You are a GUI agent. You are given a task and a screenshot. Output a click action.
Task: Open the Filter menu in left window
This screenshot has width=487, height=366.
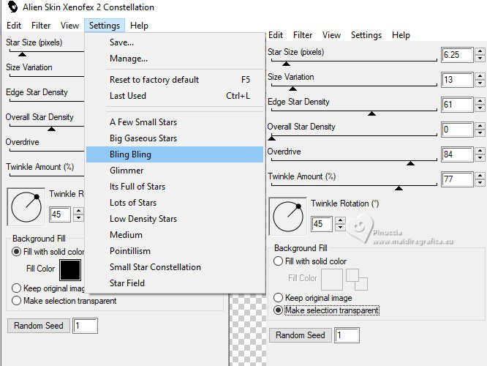click(x=41, y=26)
